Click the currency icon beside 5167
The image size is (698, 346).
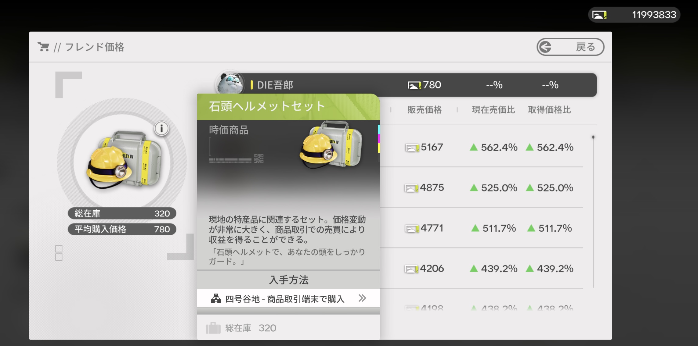point(412,148)
